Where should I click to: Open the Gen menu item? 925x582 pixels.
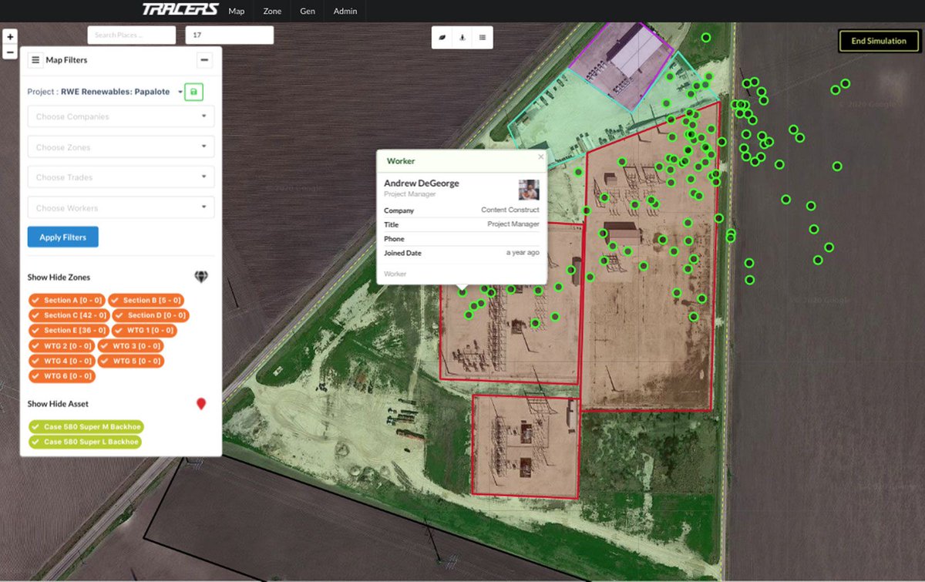tap(308, 11)
